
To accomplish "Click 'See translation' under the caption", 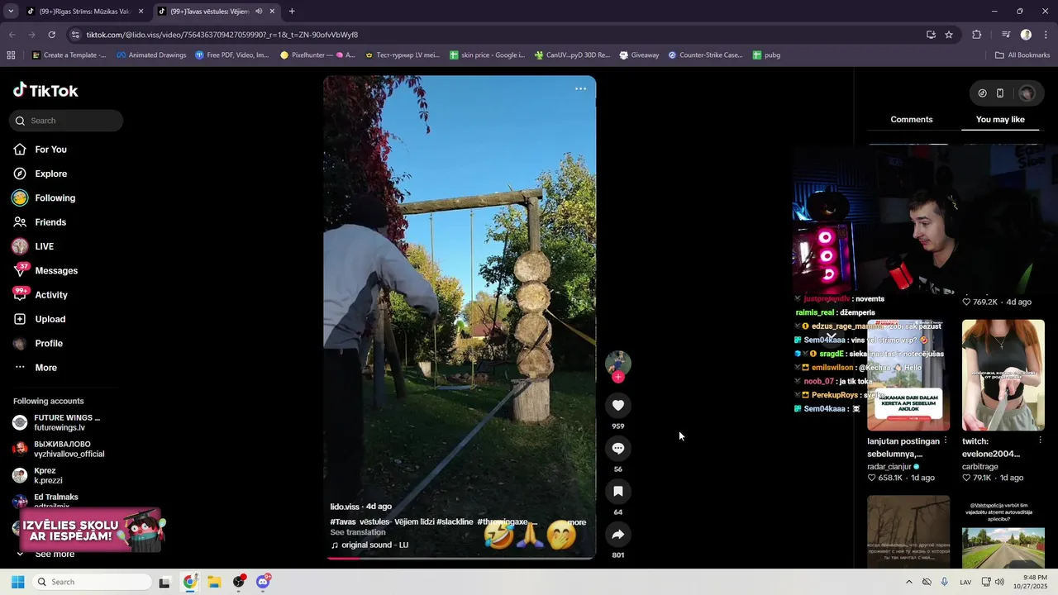I will pos(358,532).
